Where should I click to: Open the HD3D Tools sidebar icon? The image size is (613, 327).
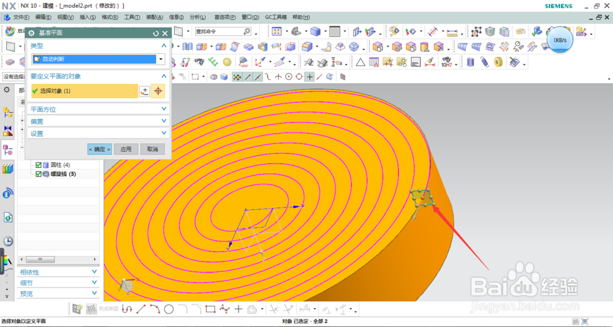(x=7, y=193)
